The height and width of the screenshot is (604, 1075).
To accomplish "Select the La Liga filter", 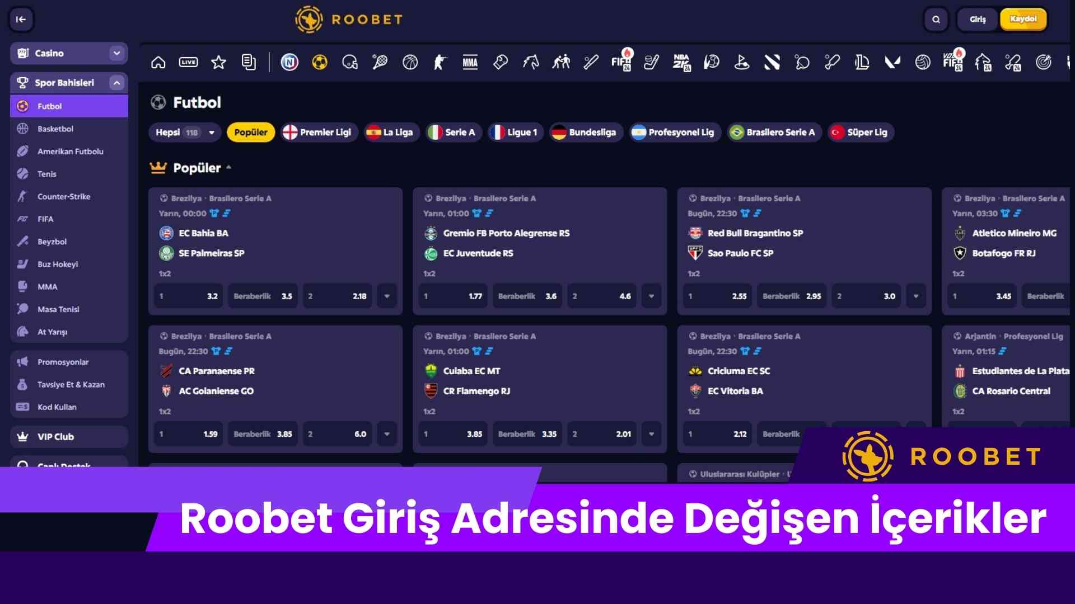I will tap(391, 133).
